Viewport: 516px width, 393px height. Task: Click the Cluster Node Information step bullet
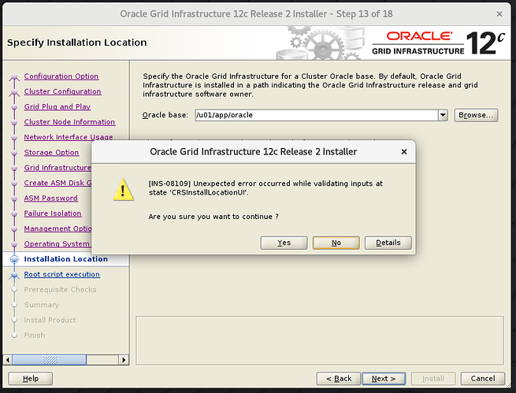[x=14, y=122]
